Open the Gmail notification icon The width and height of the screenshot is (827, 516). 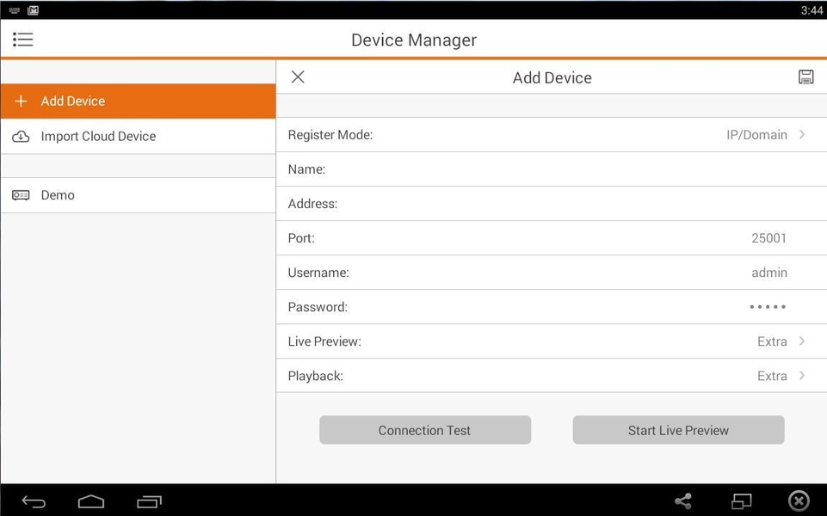34,10
